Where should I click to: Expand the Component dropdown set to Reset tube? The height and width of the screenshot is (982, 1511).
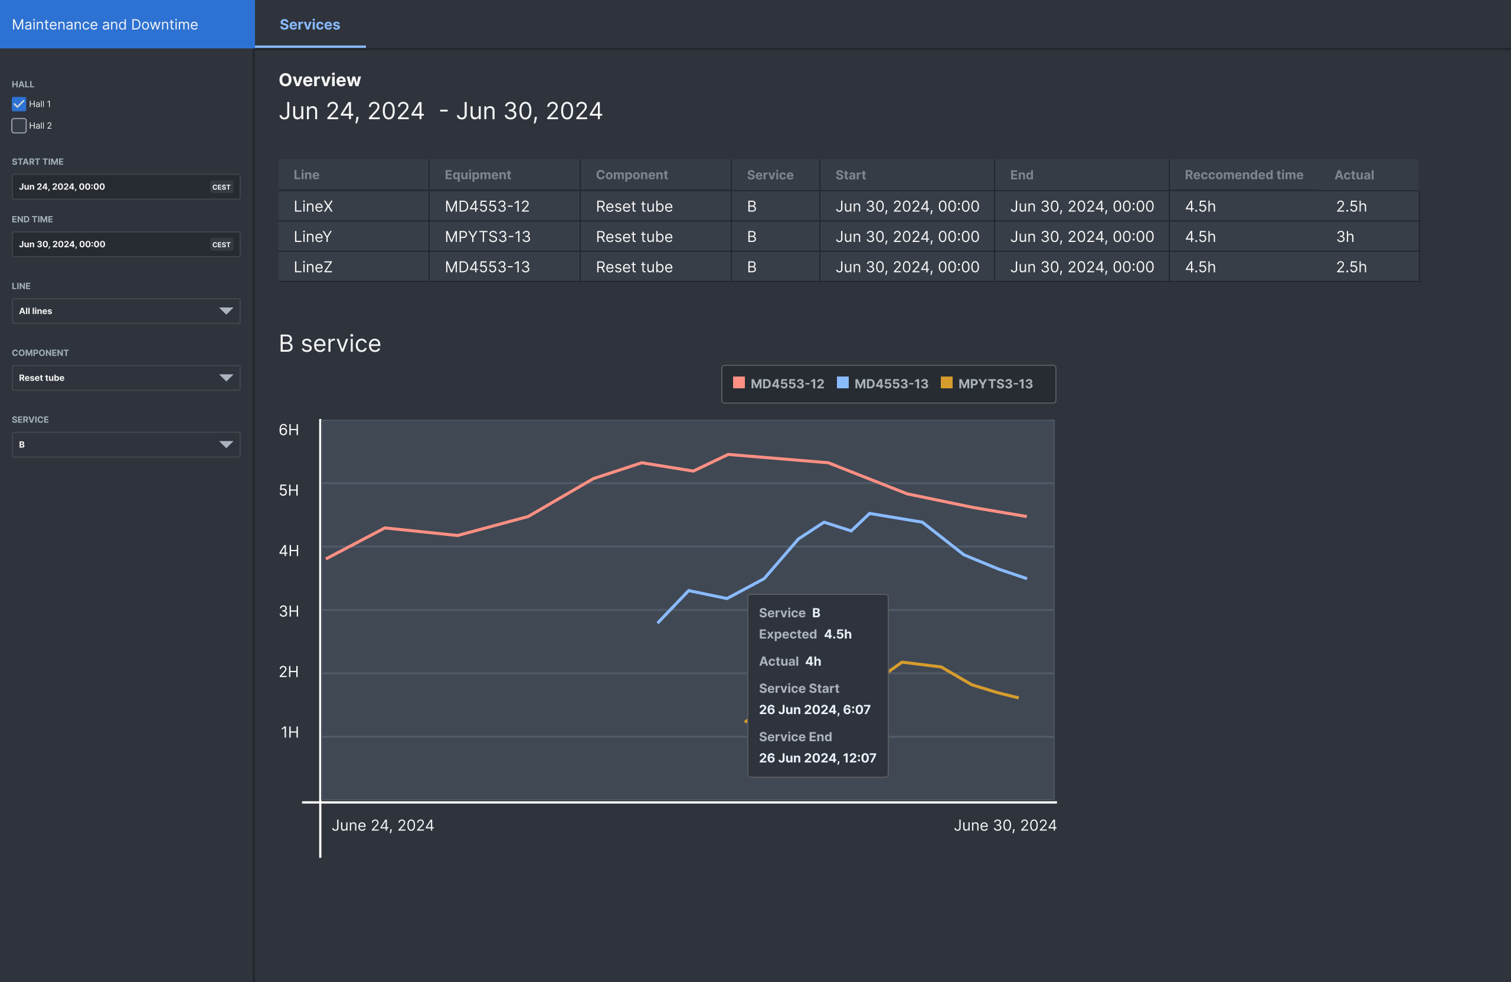[126, 378]
